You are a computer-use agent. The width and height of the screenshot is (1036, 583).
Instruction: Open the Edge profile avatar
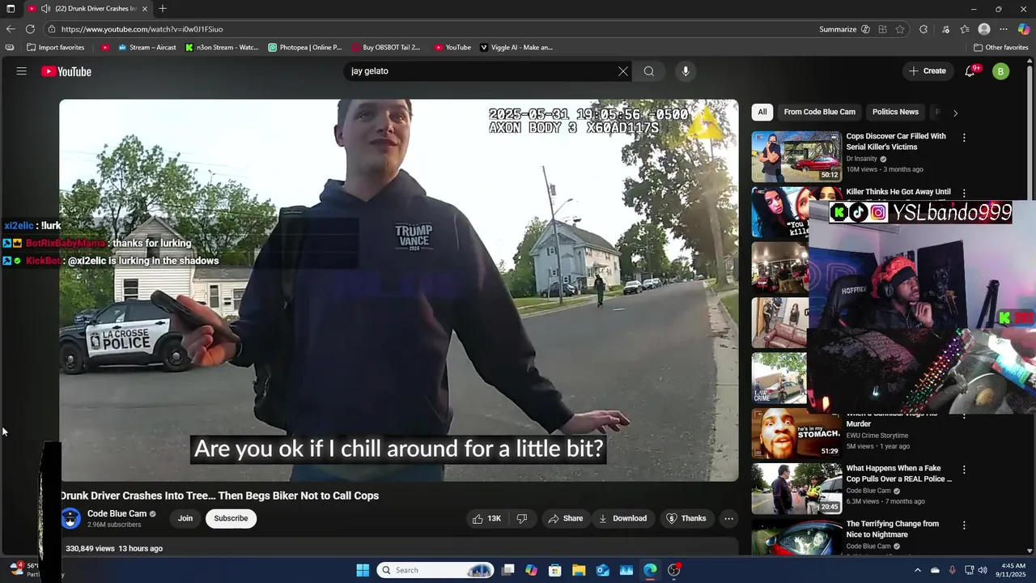pyautogui.click(x=984, y=29)
